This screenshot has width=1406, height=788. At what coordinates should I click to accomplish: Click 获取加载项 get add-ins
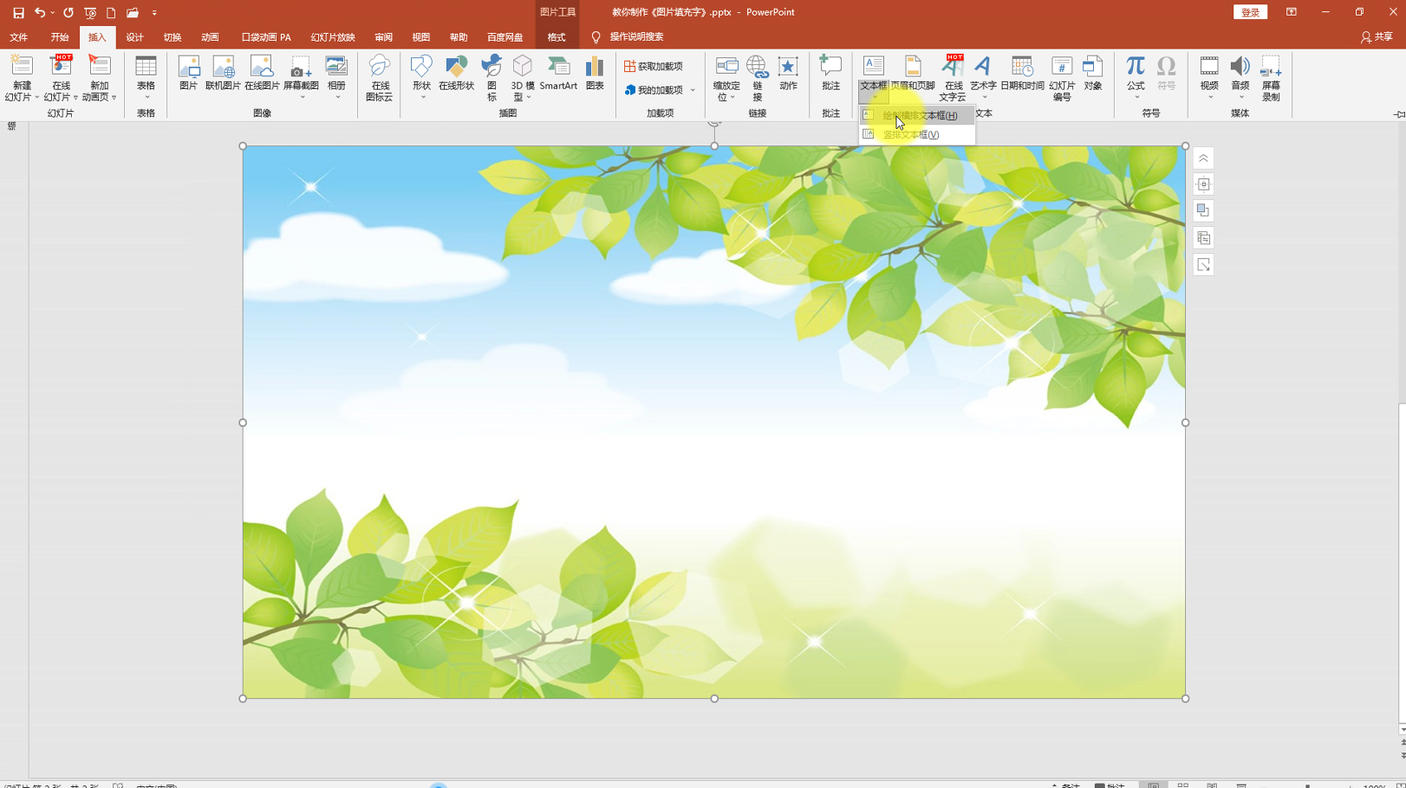[x=654, y=67]
